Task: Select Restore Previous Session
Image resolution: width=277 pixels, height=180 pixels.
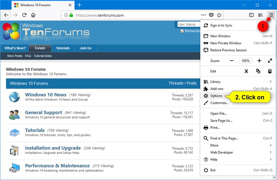Action: click(238, 50)
